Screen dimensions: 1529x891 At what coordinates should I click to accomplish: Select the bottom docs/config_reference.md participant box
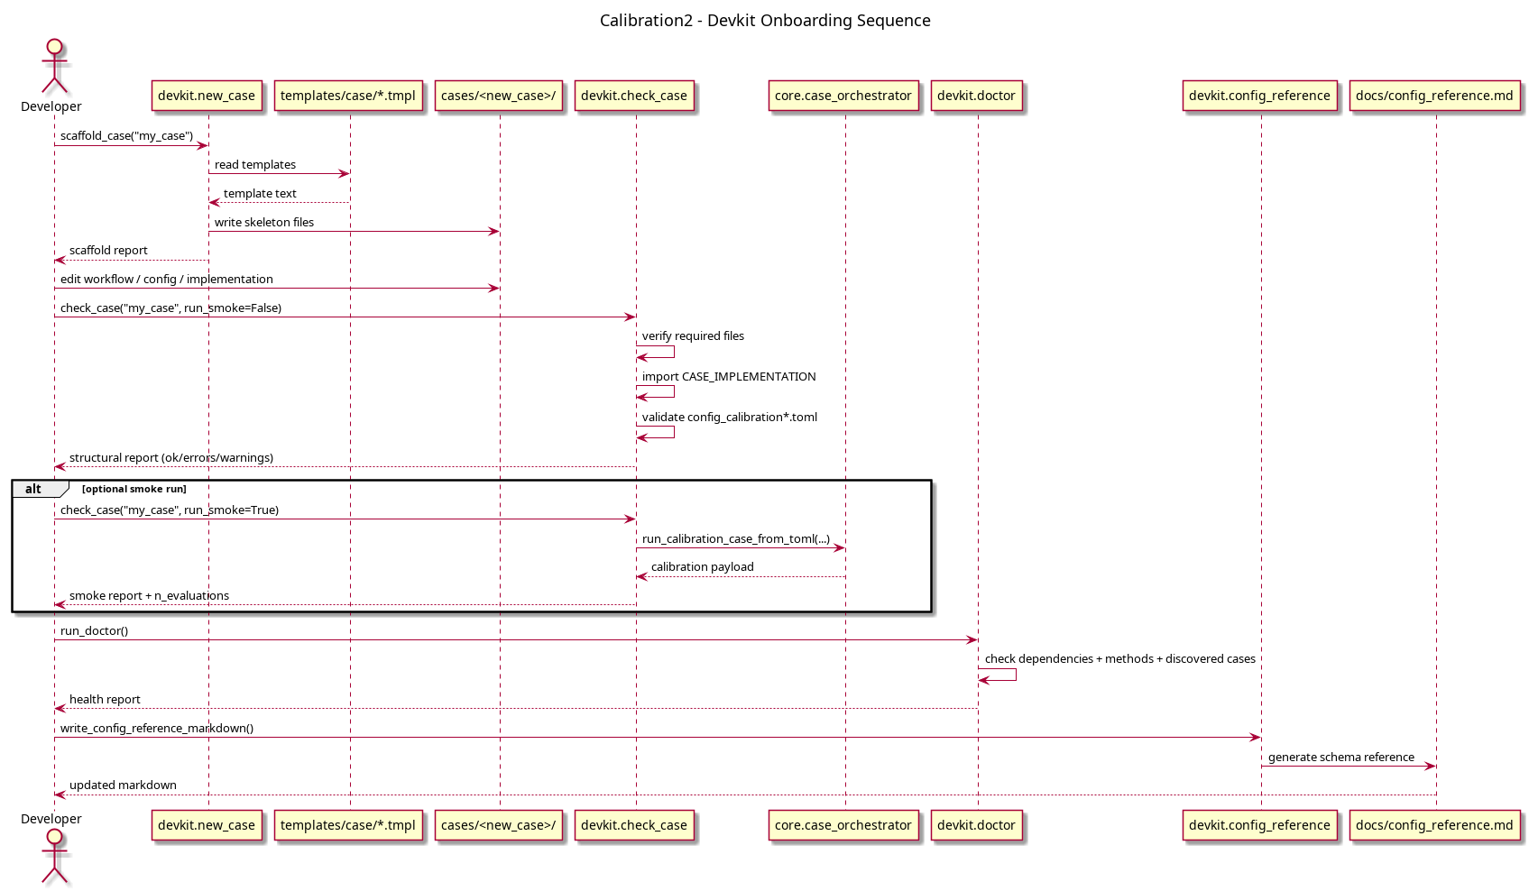(x=1434, y=825)
